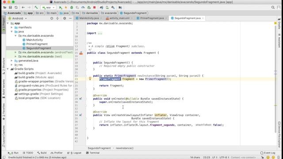Click the yellow intention lightbulb on line 23
The width and height of the screenshot is (283, 159).
tap(90, 79)
